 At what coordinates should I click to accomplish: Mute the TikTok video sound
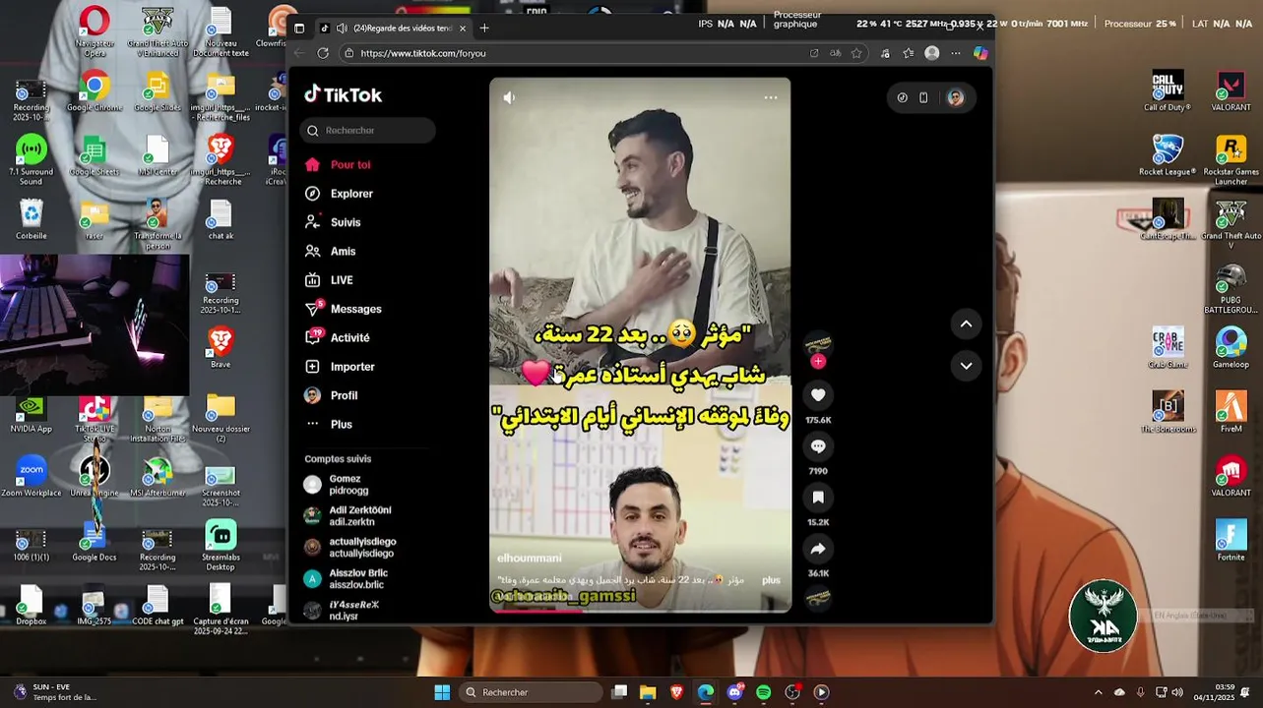[x=509, y=97]
